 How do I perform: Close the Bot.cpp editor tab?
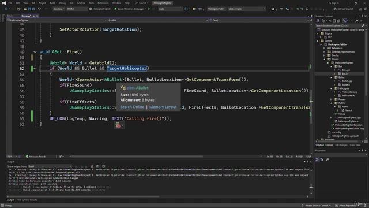[37, 16]
